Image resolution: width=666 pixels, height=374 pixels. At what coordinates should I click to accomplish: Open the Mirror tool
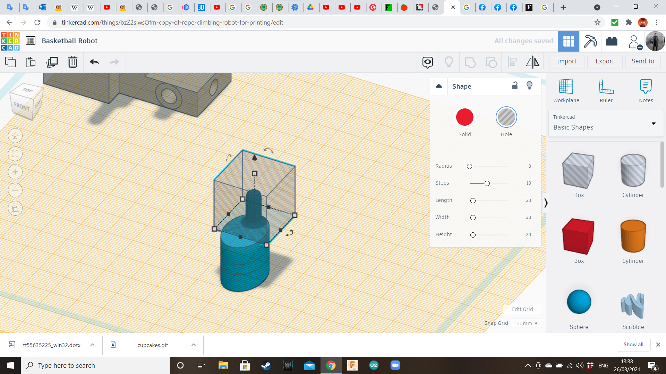click(532, 62)
